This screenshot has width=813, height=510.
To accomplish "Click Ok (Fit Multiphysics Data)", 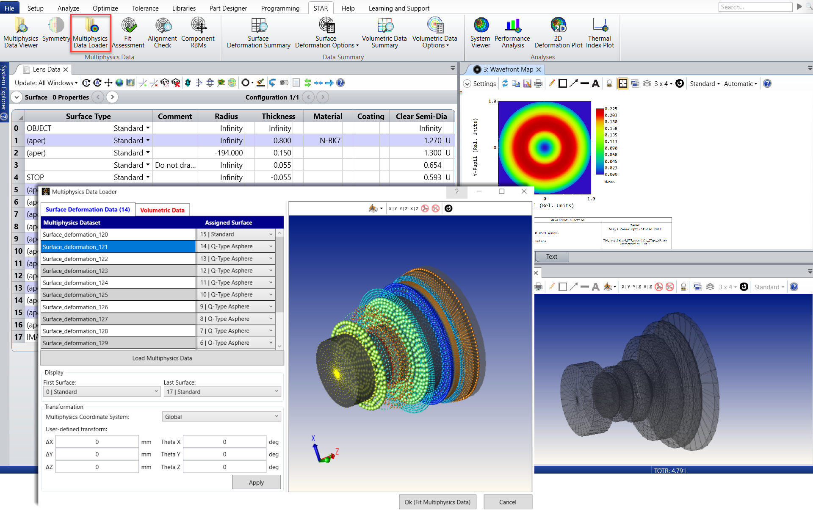I will pos(437,502).
